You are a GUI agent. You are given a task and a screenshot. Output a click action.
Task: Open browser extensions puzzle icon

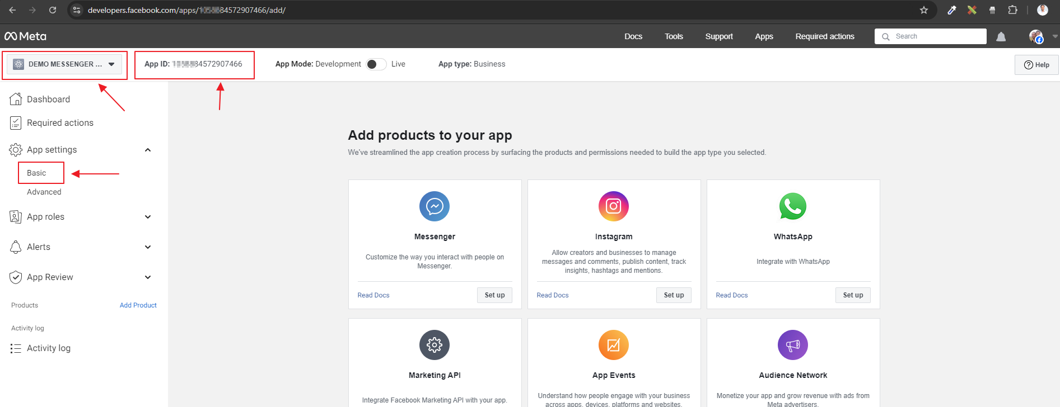pos(1012,10)
